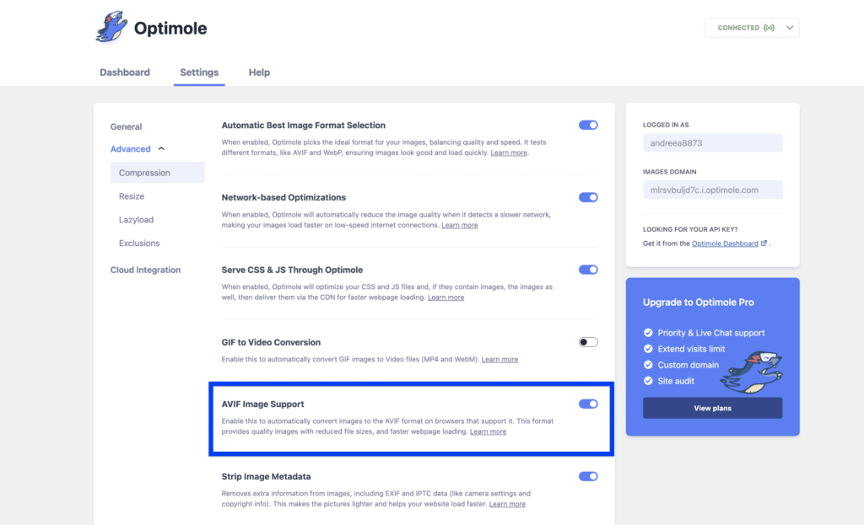Enable GIF to Video Conversion
This screenshot has width=864, height=525.
click(x=587, y=342)
